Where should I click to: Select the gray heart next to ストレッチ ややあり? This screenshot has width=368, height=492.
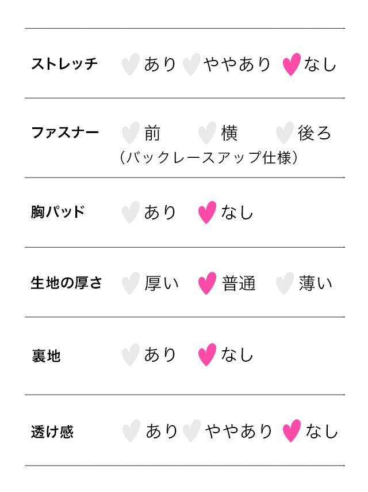[x=191, y=65]
